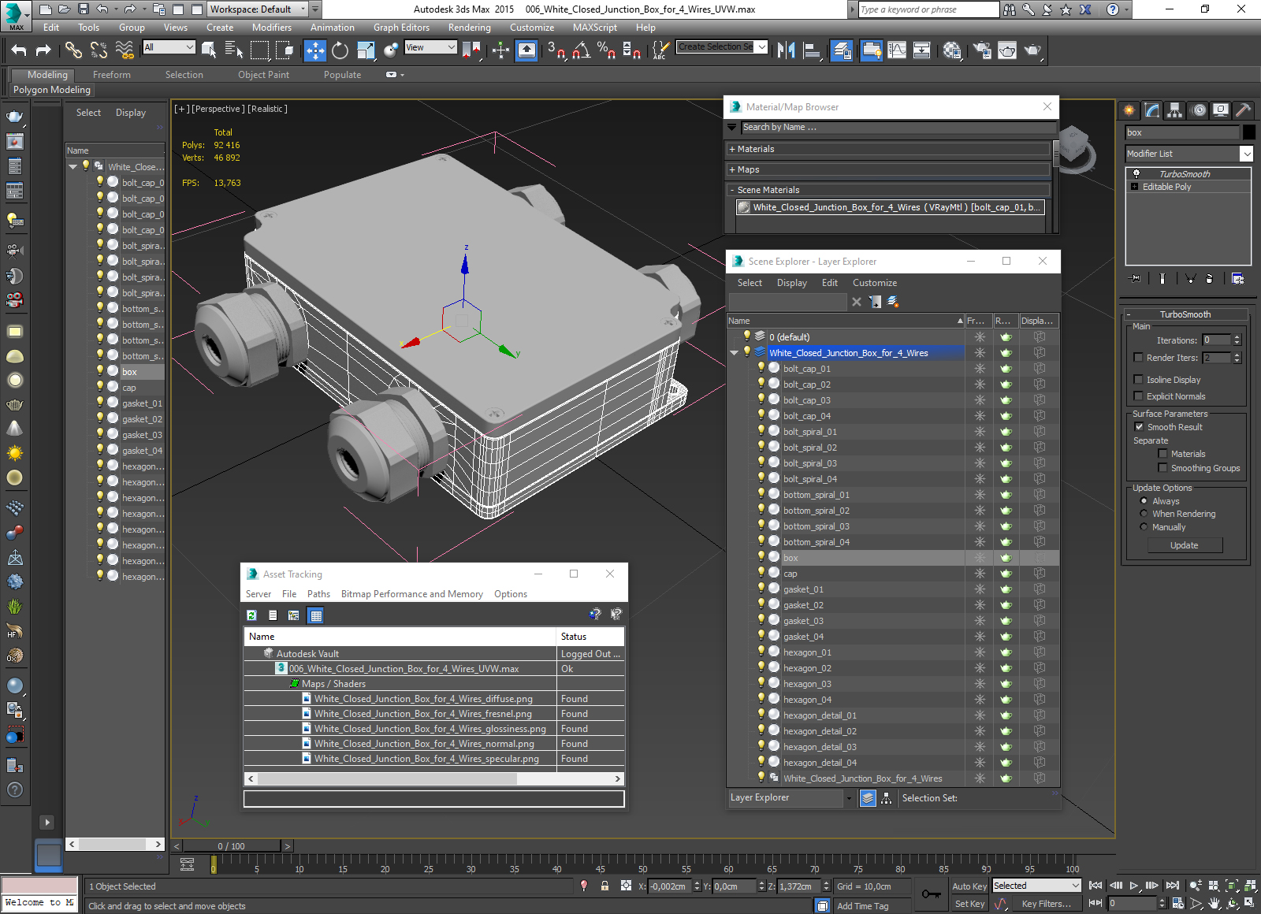Open the Hierarchy command panel tab

1174,110
